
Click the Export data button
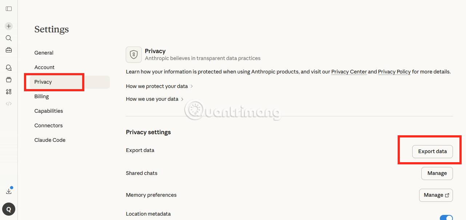[432, 151]
